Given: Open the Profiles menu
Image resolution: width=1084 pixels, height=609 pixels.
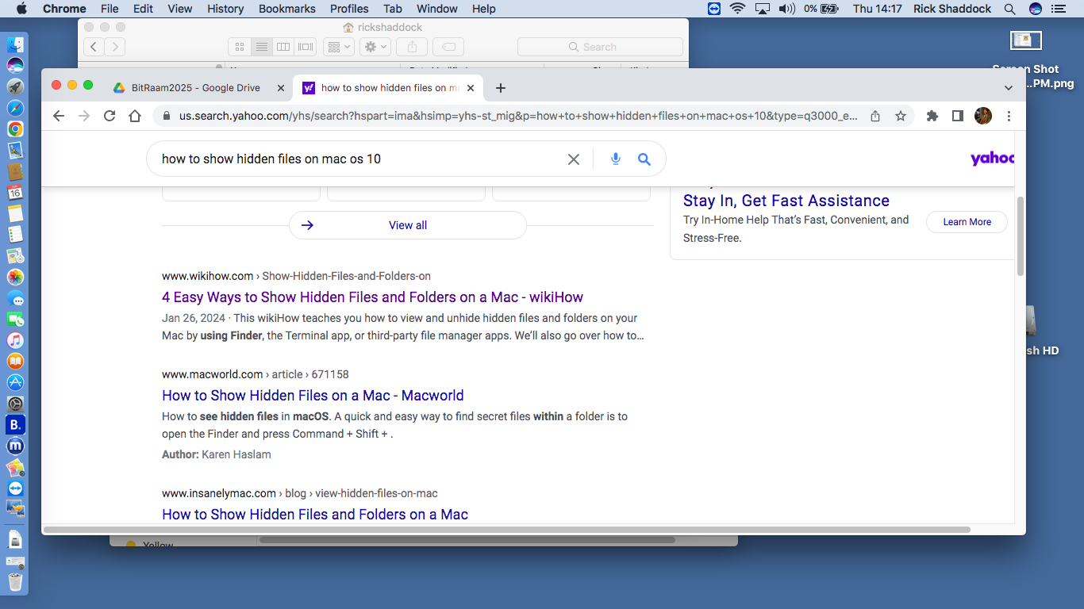Looking at the screenshot, I should (349, 9).
